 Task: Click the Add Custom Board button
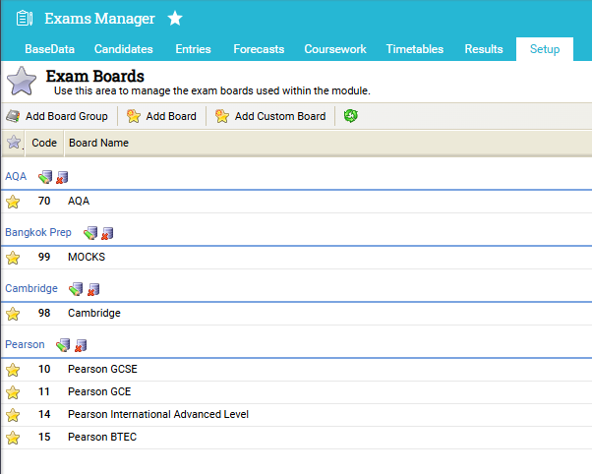[270, 116]
